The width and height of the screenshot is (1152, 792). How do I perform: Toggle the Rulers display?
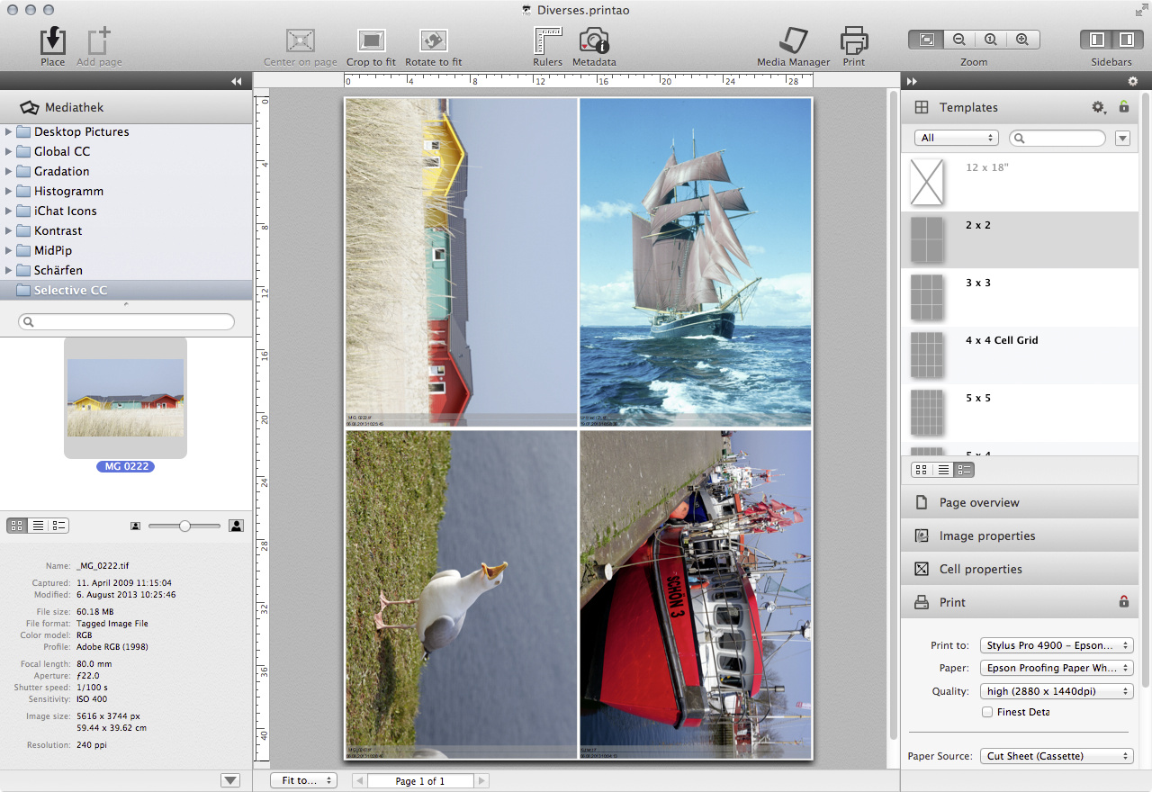[x=547, y=41]
